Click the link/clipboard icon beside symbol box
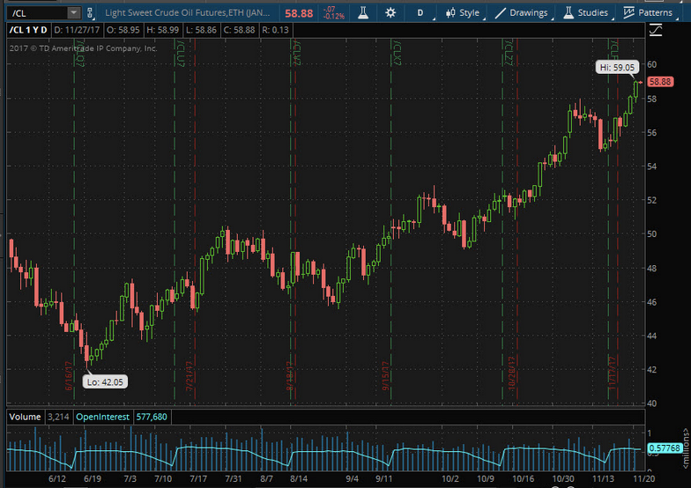The image size is (691, 488). [90, 13]
